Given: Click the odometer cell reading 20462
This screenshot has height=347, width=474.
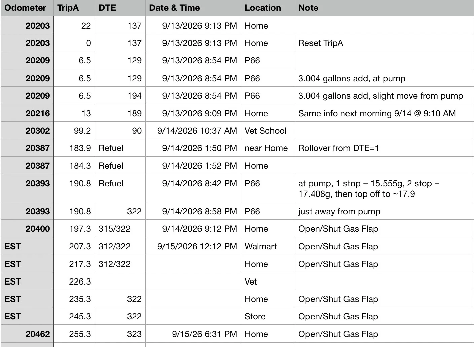Looking at the screenshot, I should [27, 334].
